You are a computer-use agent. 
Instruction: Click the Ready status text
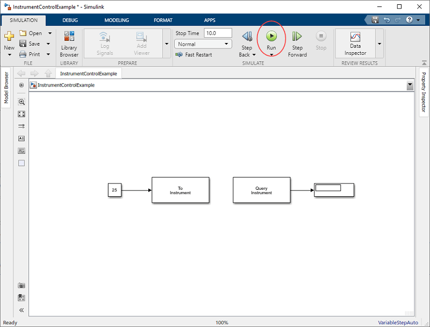point(10,323)
